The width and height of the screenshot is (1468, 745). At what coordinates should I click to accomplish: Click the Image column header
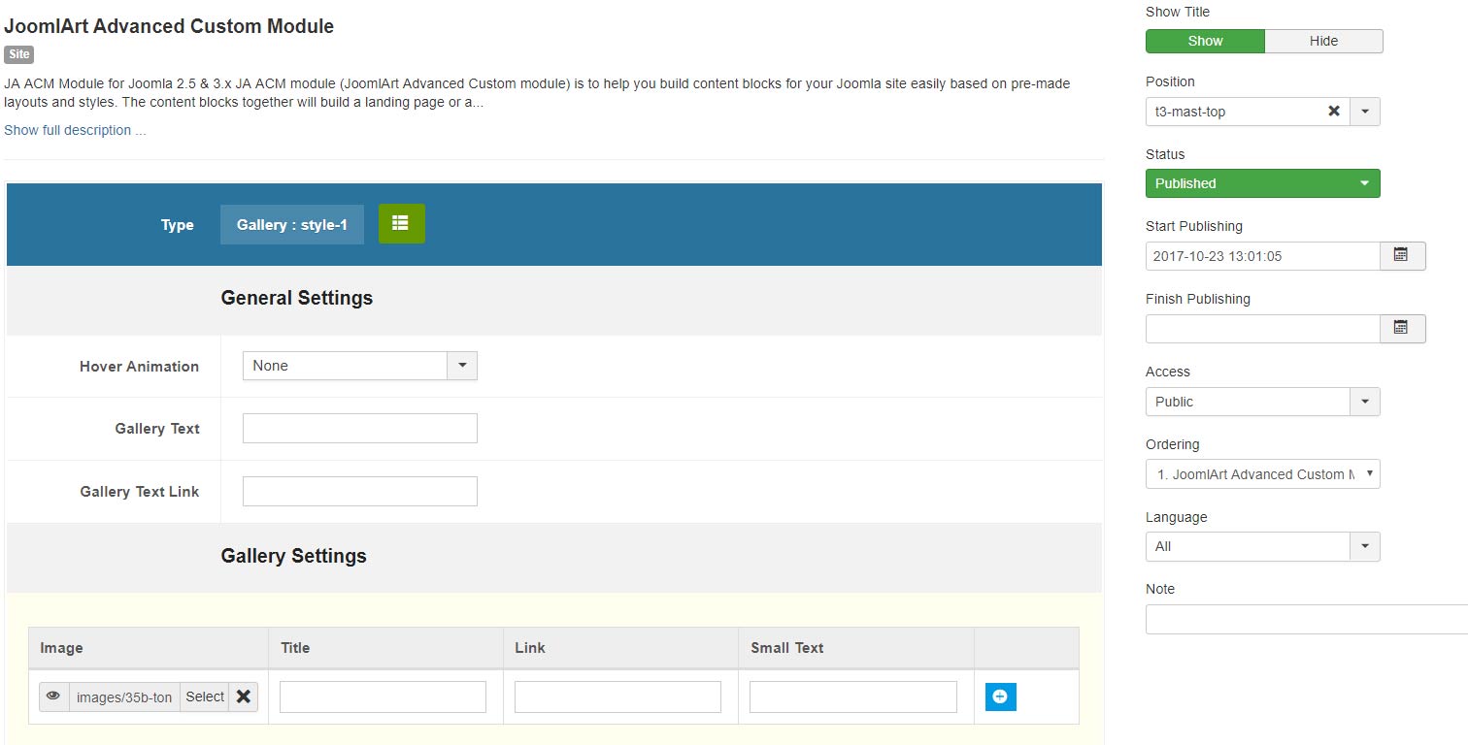click(61, 647)
